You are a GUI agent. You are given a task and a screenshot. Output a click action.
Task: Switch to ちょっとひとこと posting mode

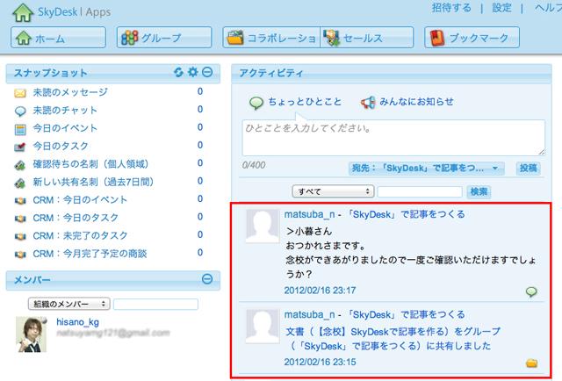[305, 102]
